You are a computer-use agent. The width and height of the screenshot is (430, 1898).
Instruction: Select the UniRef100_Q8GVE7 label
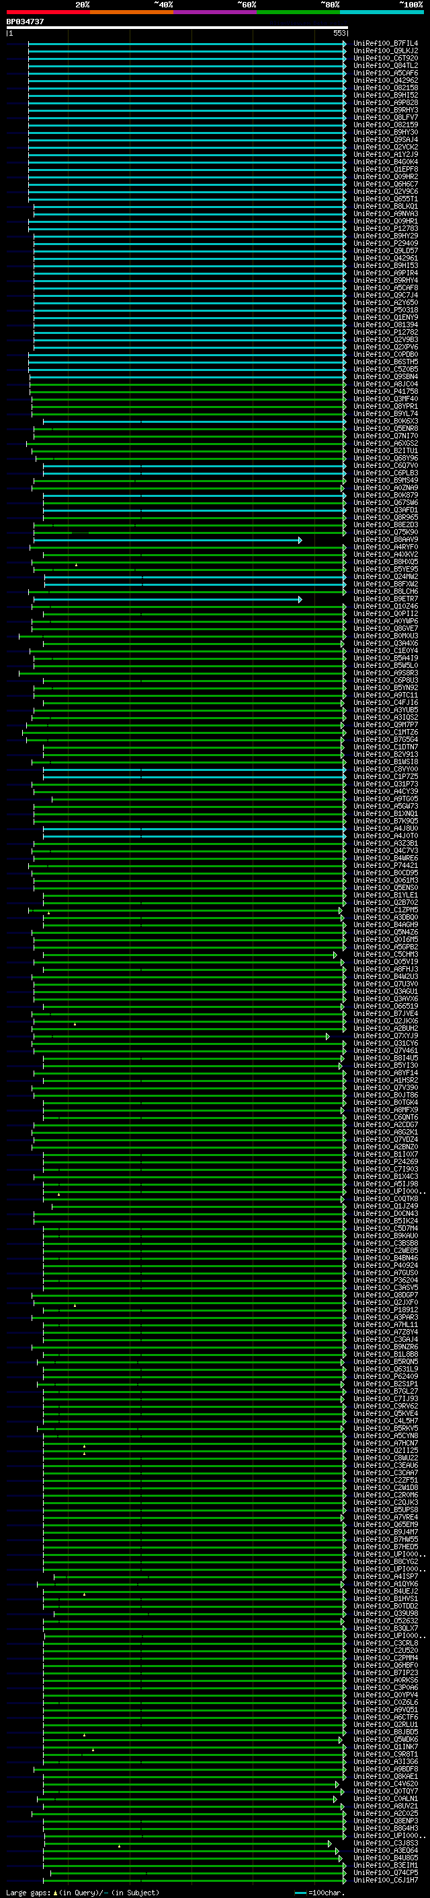point(386,628)
